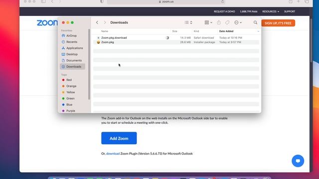319x179 pixels.
Task: Click the 26.6 MB size cell
Action: click(185, 42)
